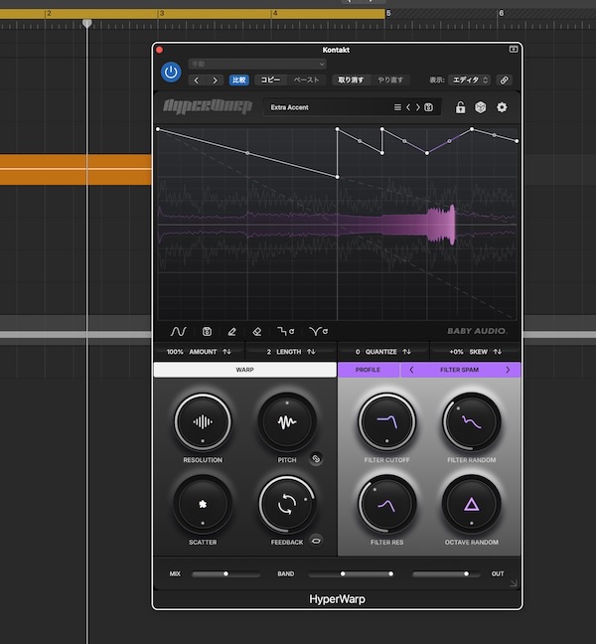Screen dimensions: 596x644
Task: Click the コピー copy button
Action: (x=270, y=80)
